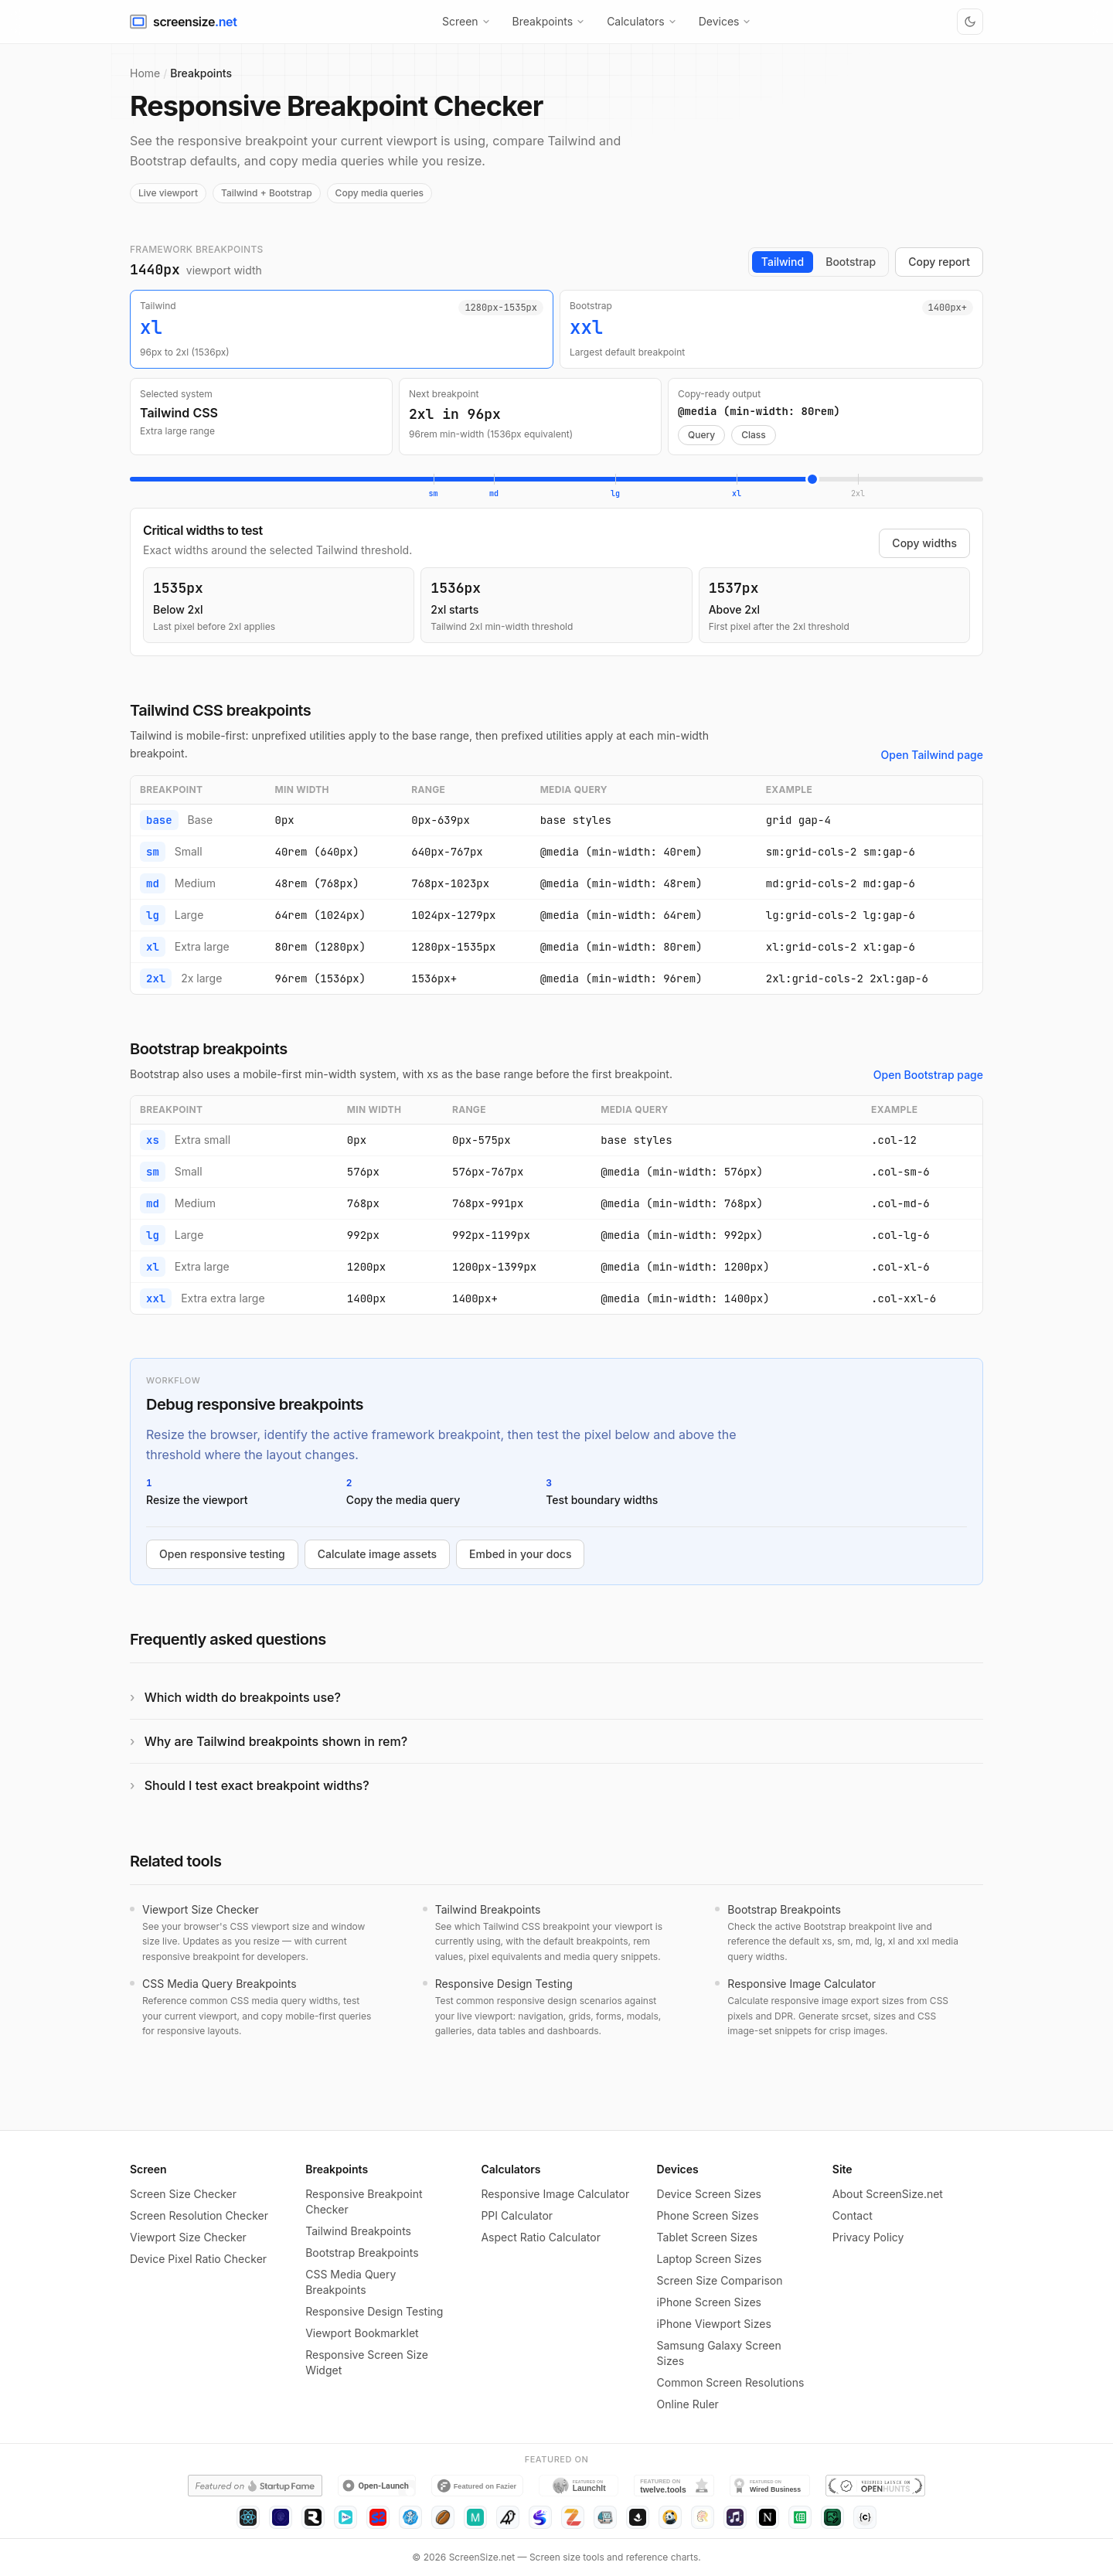Open iPhone Screen Sizes footer link

[708, 2302]
